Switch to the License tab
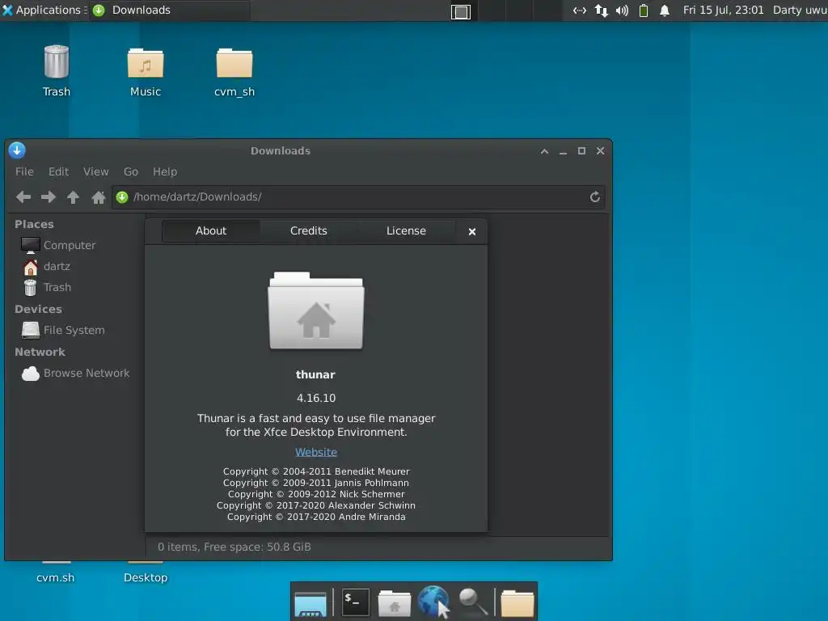828x621 pixels. (406, 230)
